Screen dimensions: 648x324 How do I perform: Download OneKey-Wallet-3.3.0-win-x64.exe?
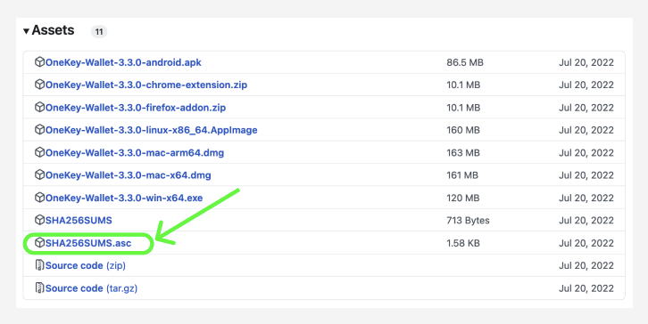[x=124, y=198]
